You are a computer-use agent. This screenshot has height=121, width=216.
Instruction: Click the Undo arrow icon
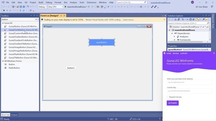click(x=28, y=7)
